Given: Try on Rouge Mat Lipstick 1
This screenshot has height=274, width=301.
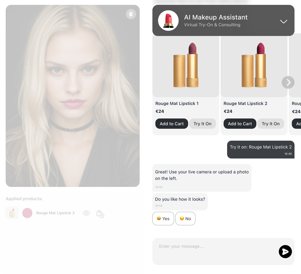Looking at the screenshot, I should coord(202,124).
